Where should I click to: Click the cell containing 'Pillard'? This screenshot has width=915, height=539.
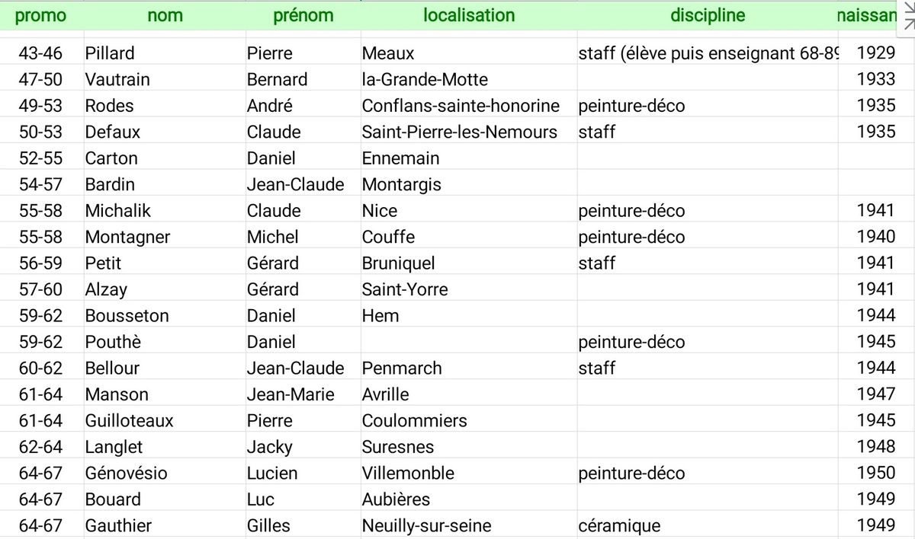click(165, 53)
